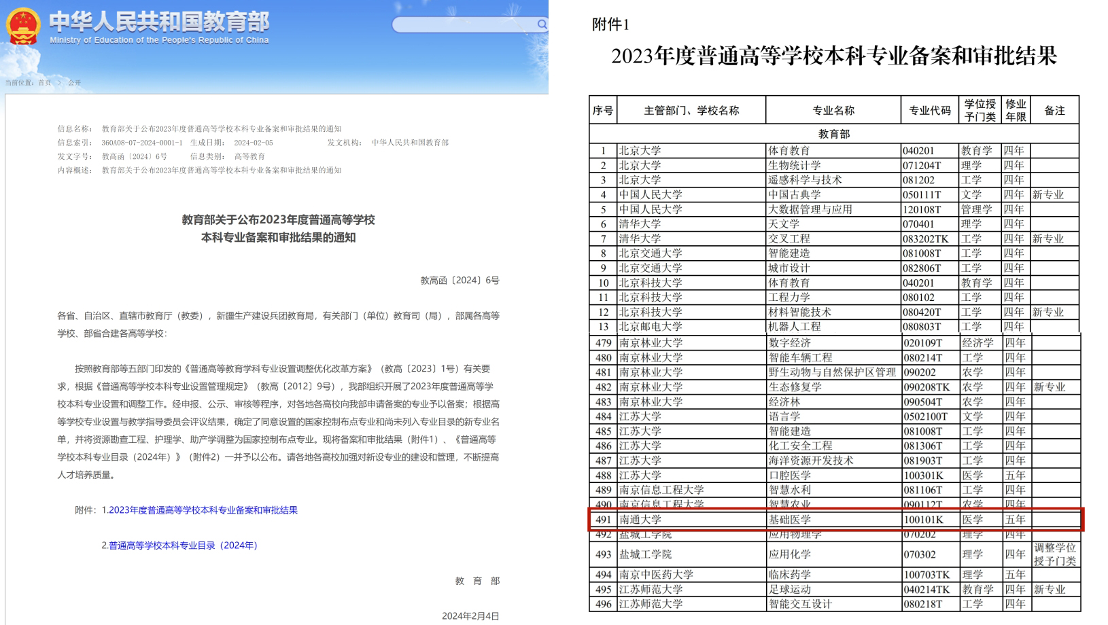The width and height of the screenshot is (1108, 625).
Task: Open the 公开 breadcrumb link
Action: [74, 83]
